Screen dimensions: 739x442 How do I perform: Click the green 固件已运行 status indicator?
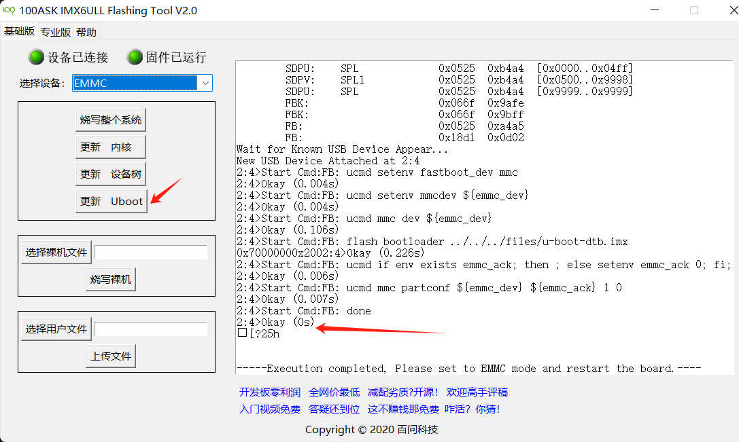click(135, 57)
